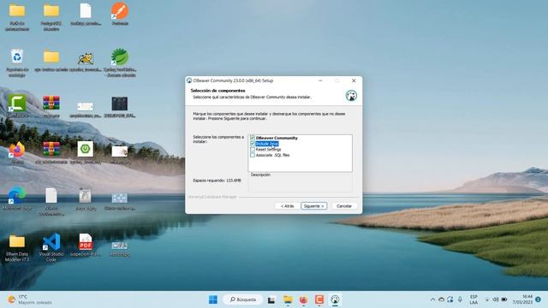Open the Windows Start menu

pos(213,299)
